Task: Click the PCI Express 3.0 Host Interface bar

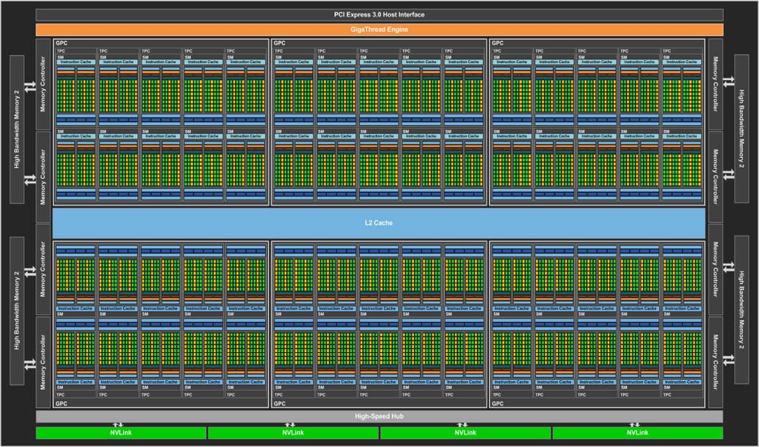Action: (x=379, y=15)
